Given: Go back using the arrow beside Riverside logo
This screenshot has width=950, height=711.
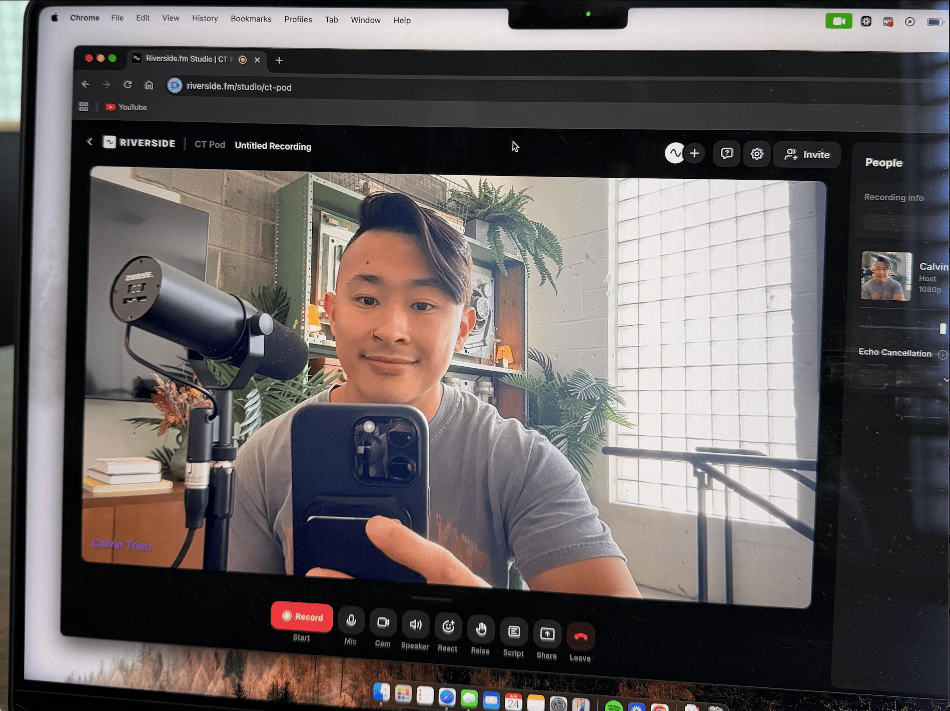Looking at the screenshot, I should pos(90,141).
